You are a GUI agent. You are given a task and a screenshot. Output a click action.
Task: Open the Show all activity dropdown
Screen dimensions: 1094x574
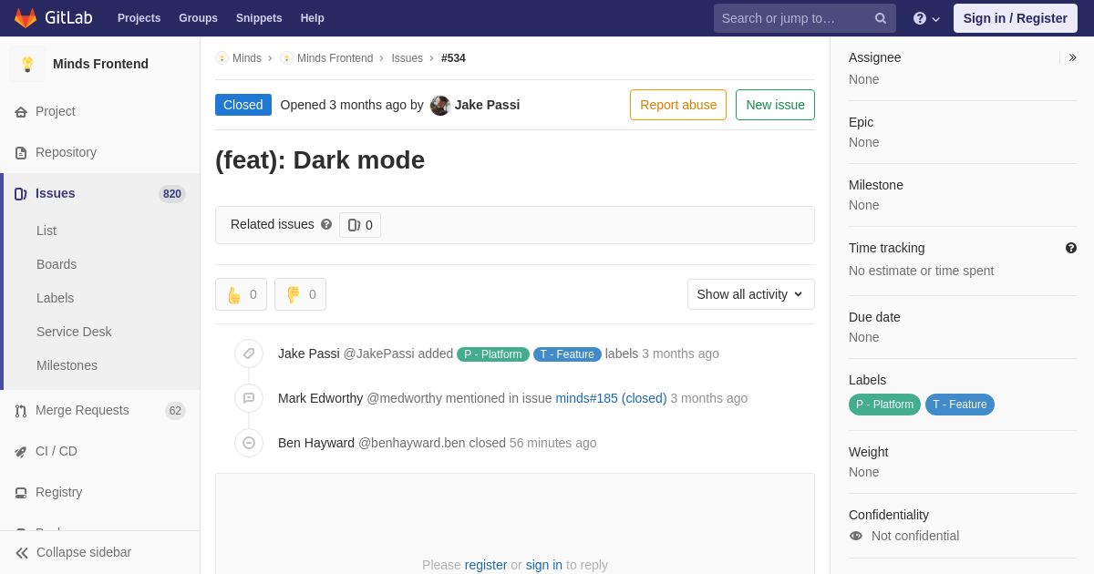(751, 294)
